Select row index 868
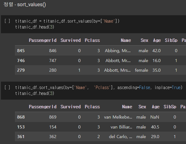Screen dimensions: 186x144 [21, 117]
